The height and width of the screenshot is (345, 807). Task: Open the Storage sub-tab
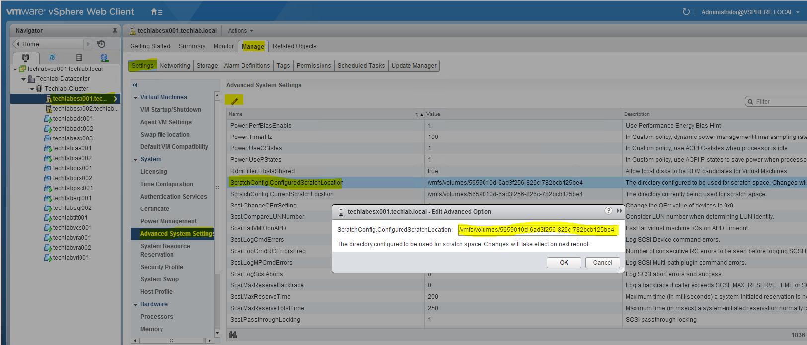click(207, 66)
